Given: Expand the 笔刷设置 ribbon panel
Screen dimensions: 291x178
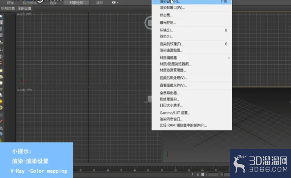Looking at the screenshot, I should pos(25,9).
